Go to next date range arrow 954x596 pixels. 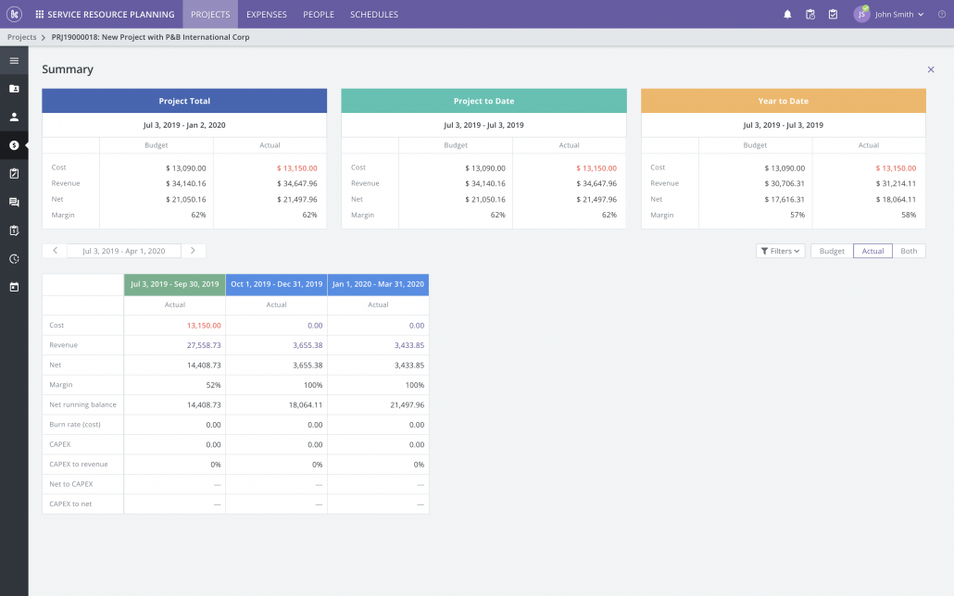pyautogui.click(x=193, y=251)
